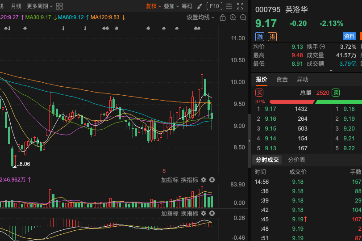Click the event marker above the 10.00 candle
Viewport: 362px width, 241px height.
197,28
